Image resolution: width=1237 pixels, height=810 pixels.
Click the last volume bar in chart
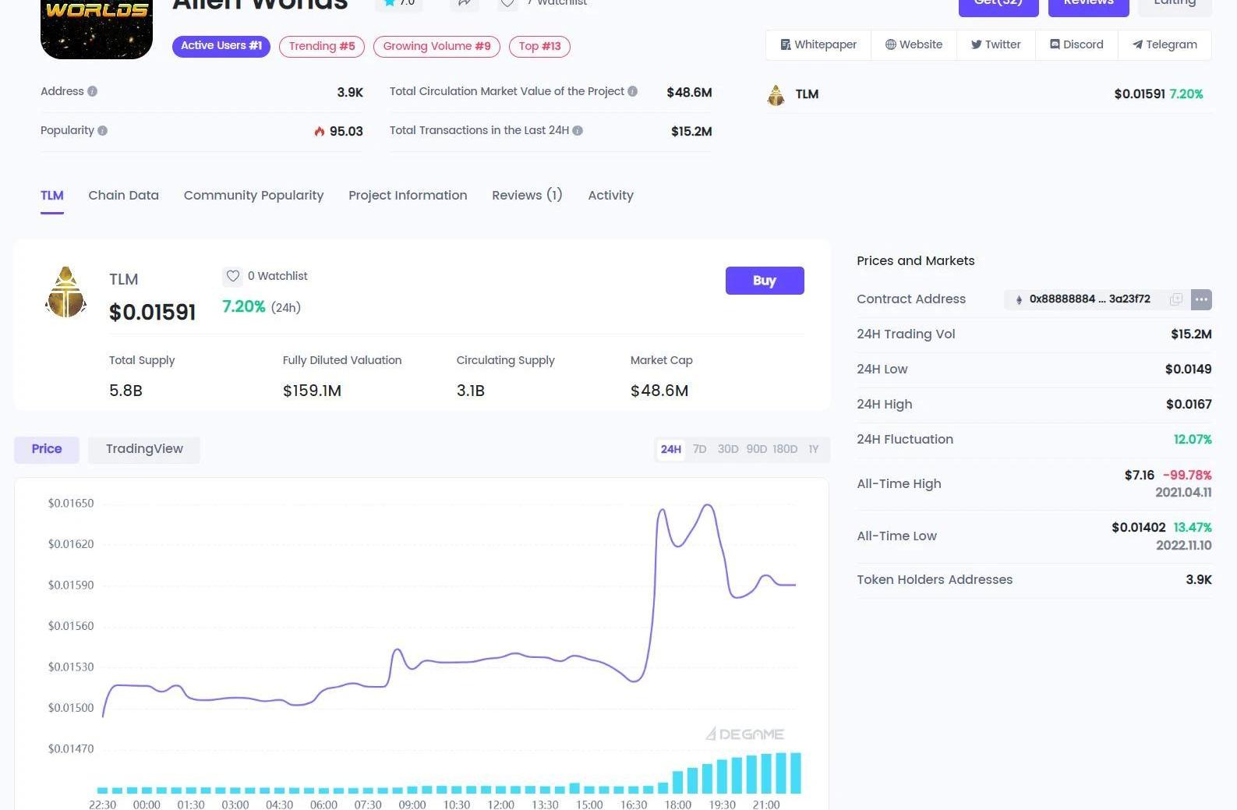click(796, 773)
